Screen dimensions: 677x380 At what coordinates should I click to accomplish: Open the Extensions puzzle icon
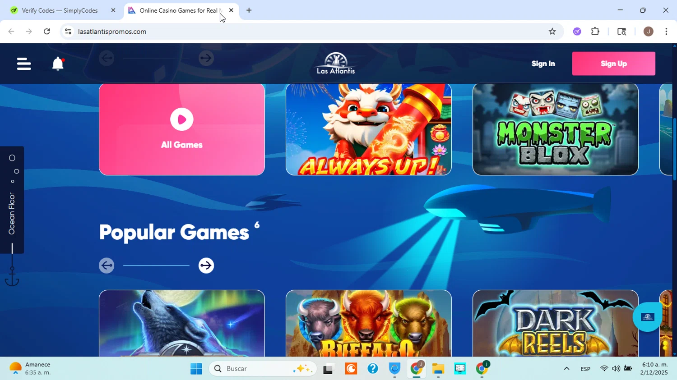click(x=595, y=32)
